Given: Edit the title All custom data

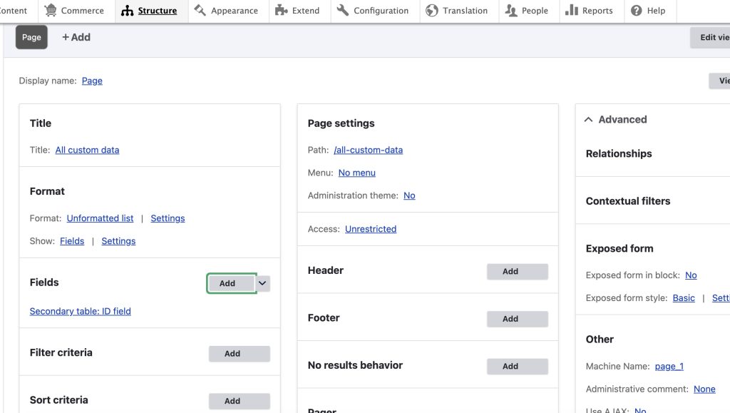Looking at the screenshot, I should pyautogui.click(x=87, y=150).
